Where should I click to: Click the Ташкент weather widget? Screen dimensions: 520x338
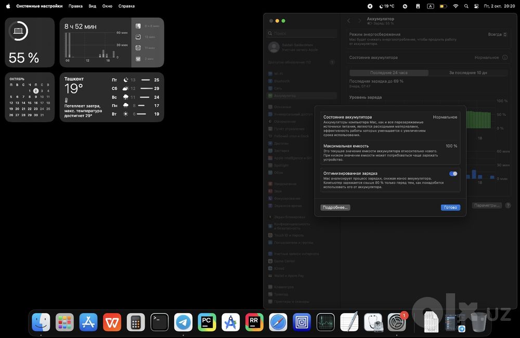click(112, 97)
